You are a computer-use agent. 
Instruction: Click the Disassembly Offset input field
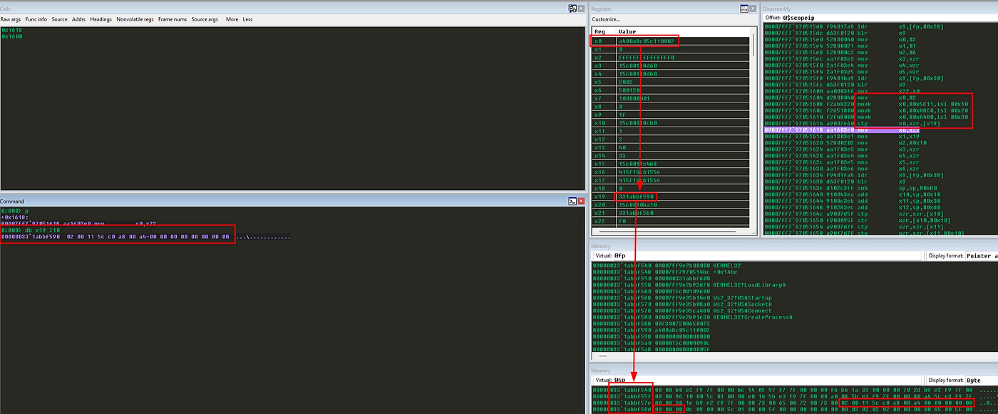(x=891, y=17)
